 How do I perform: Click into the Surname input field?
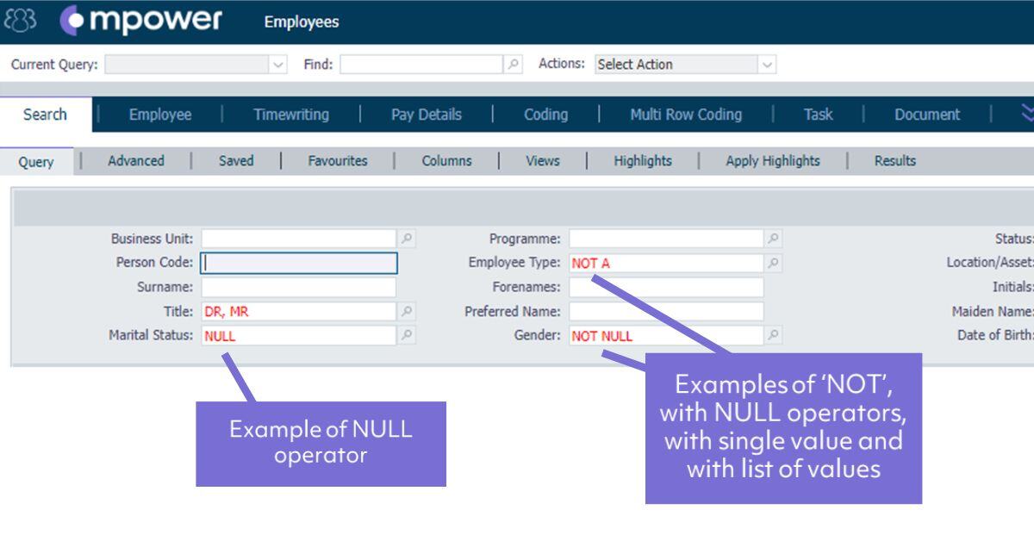pyautogui.click(x=298, y=287)
